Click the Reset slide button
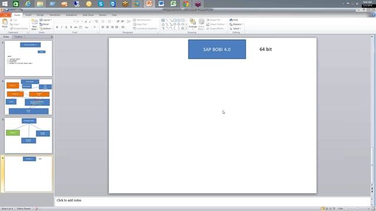The width and height of the screenshot is (376, 211). tap(44, 24)
